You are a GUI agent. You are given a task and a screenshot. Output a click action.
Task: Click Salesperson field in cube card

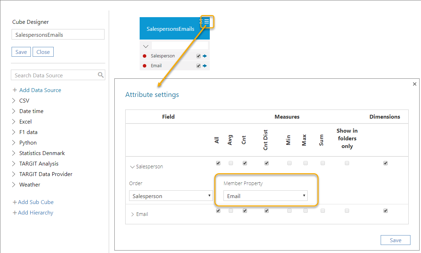163,56
